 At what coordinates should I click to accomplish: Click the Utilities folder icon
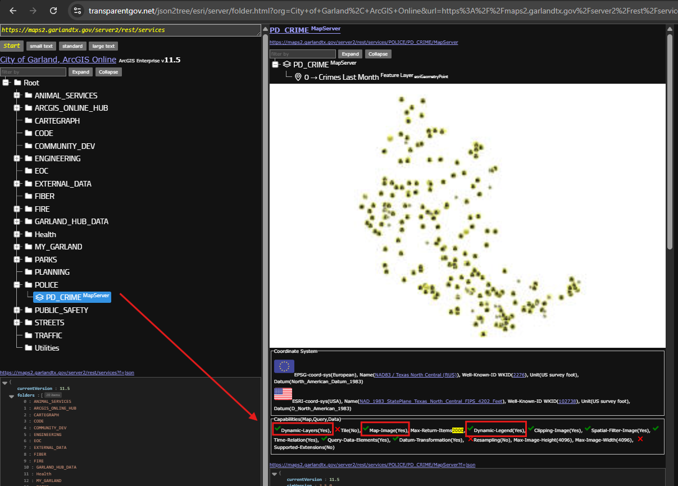[29, 348]
